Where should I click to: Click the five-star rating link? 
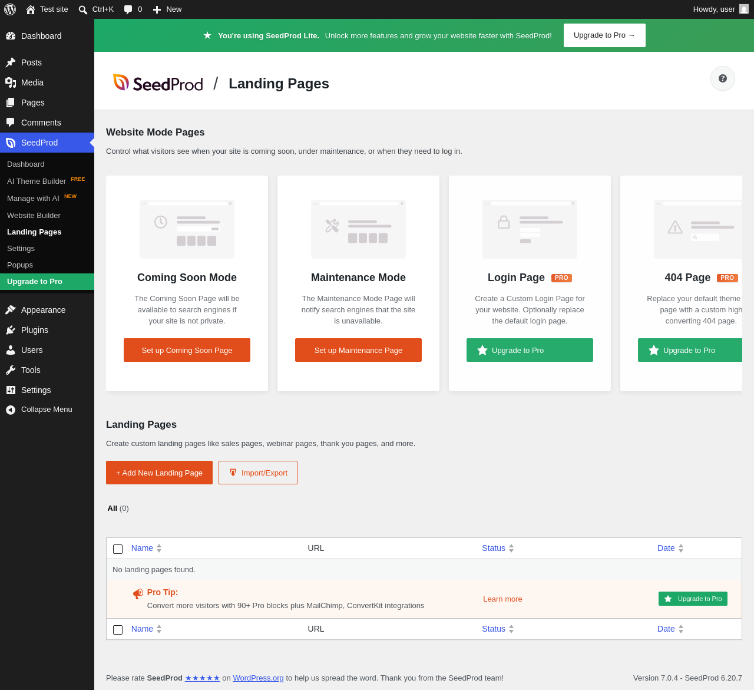[203, 678]
